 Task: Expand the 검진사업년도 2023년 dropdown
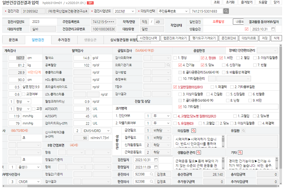click(124, 11)
